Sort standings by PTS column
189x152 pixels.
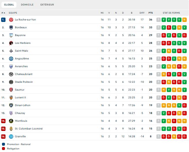pyautogui.click(x=151, y=13)
